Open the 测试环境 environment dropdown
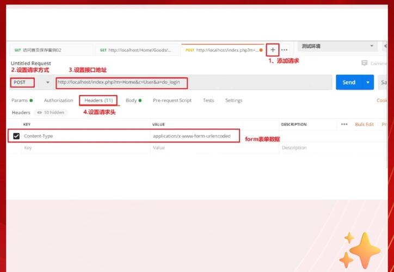 point(337,47)
